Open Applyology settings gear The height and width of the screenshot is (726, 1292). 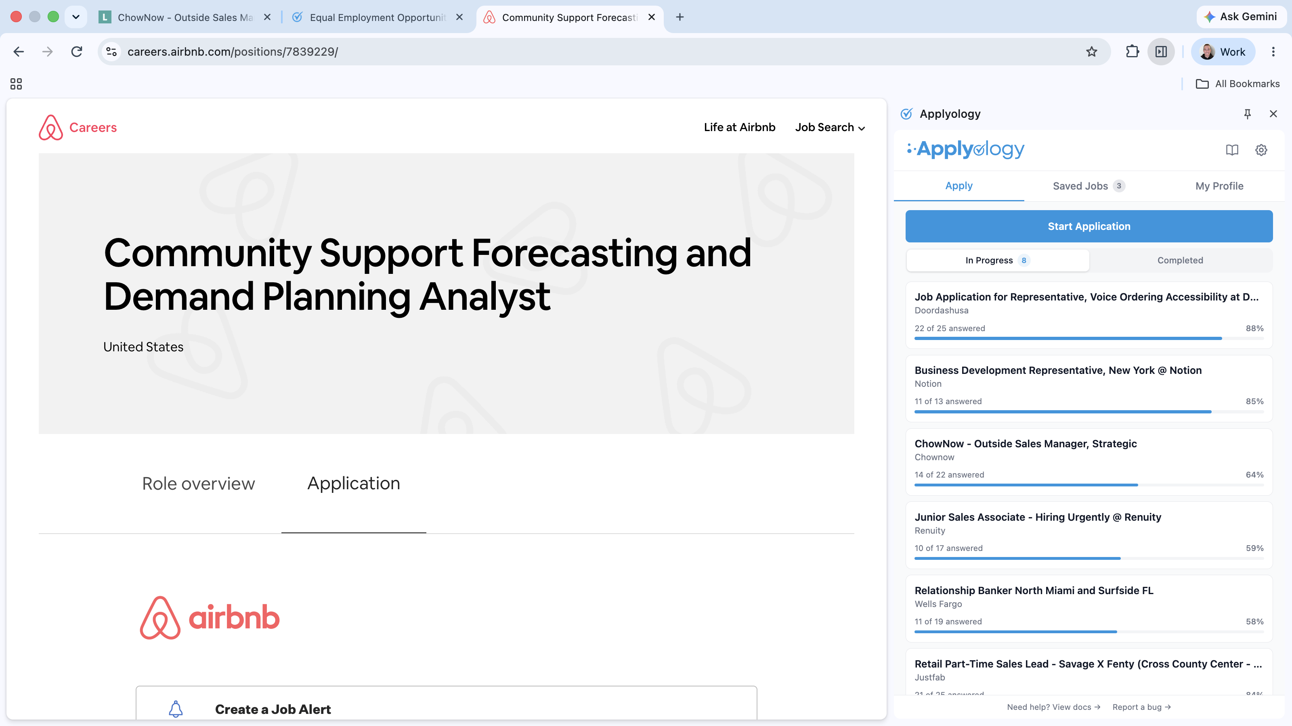[x=1261, y=150]
